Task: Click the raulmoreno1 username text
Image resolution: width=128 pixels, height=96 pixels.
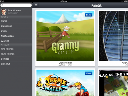Action: click(x=13, y=13)
